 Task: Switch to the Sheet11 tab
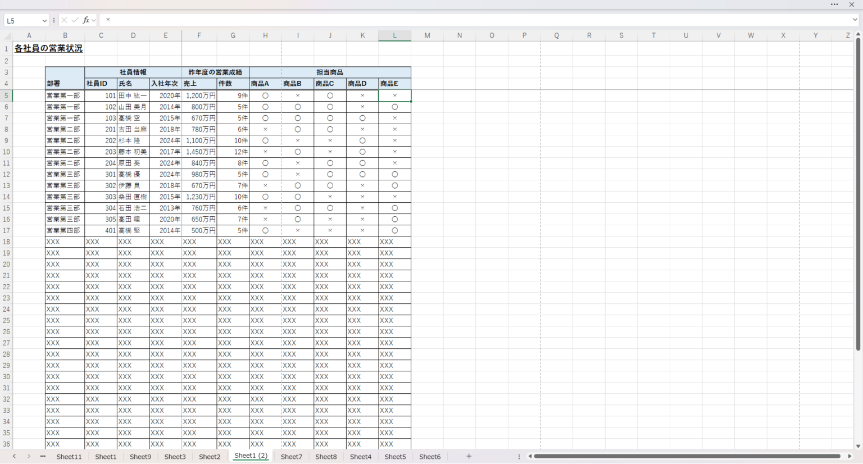(x=69, y=457)
